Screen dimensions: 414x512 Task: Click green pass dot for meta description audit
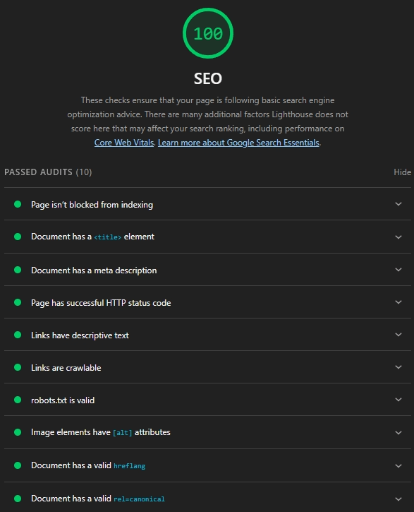[x=18, y=270]
